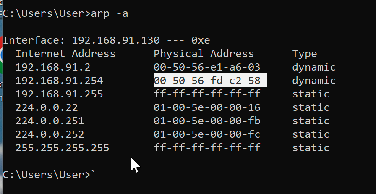The width and height of the screenshot is (376, 194).
Task: Click the Interface 192.168.91.130 line
Action: [106, 41]
